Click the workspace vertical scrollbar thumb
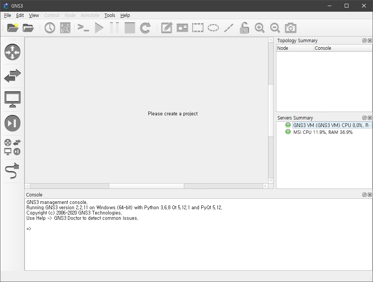 point(271,110)
